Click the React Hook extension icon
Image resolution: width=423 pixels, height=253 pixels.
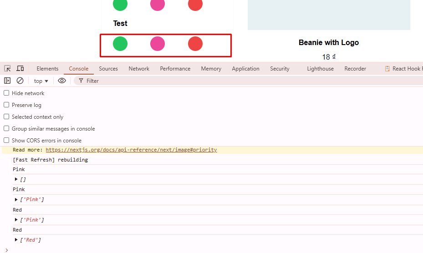(x=387, y=69)
